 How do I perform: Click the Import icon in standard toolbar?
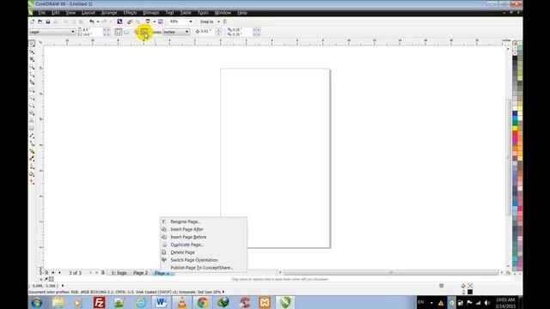point(130,21)
